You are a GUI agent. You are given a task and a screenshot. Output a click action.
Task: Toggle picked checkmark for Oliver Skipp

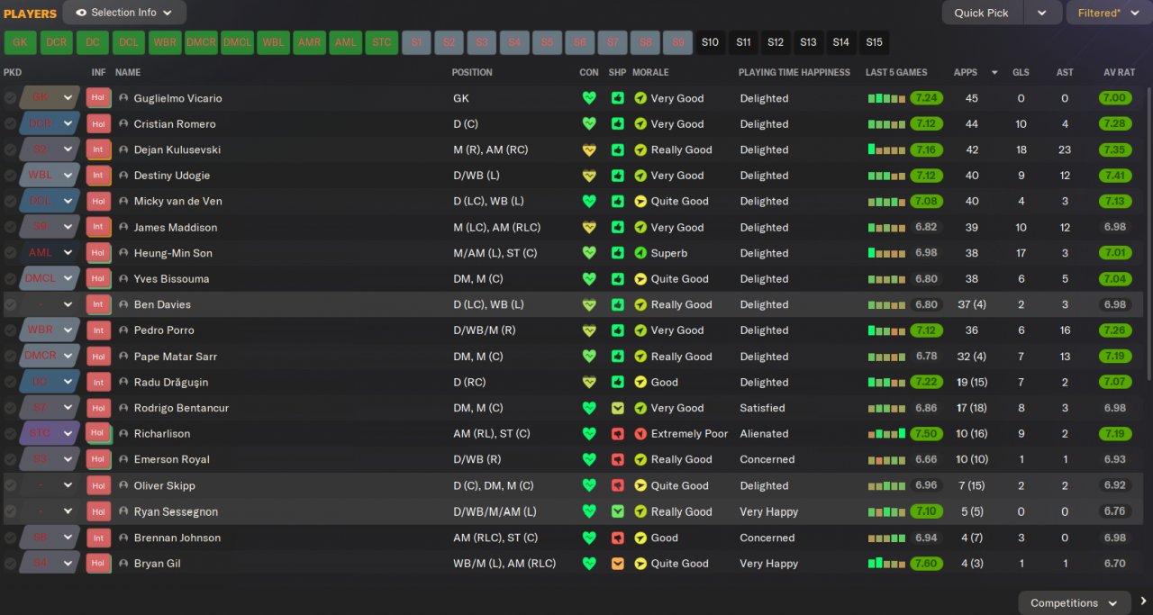pyautogui.click(x=10, y=485)
